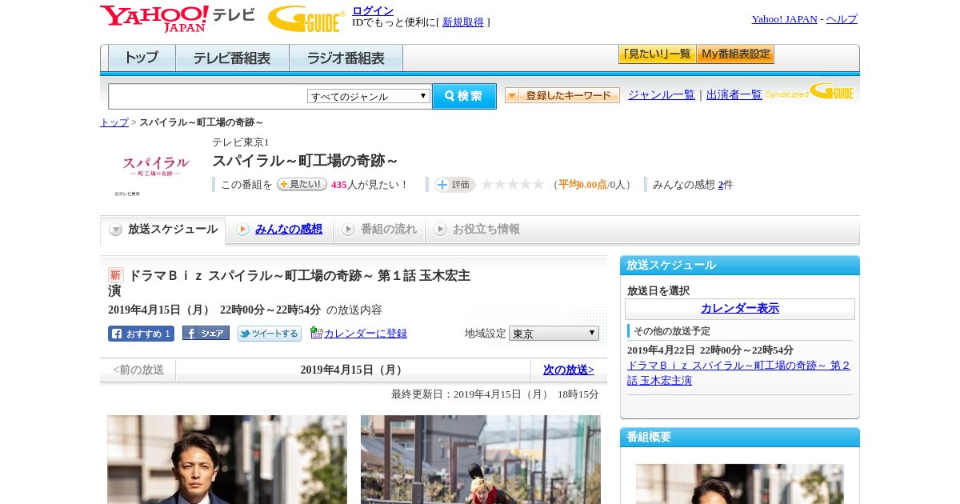Click the 新 new-episode icon

click(116, 275)
